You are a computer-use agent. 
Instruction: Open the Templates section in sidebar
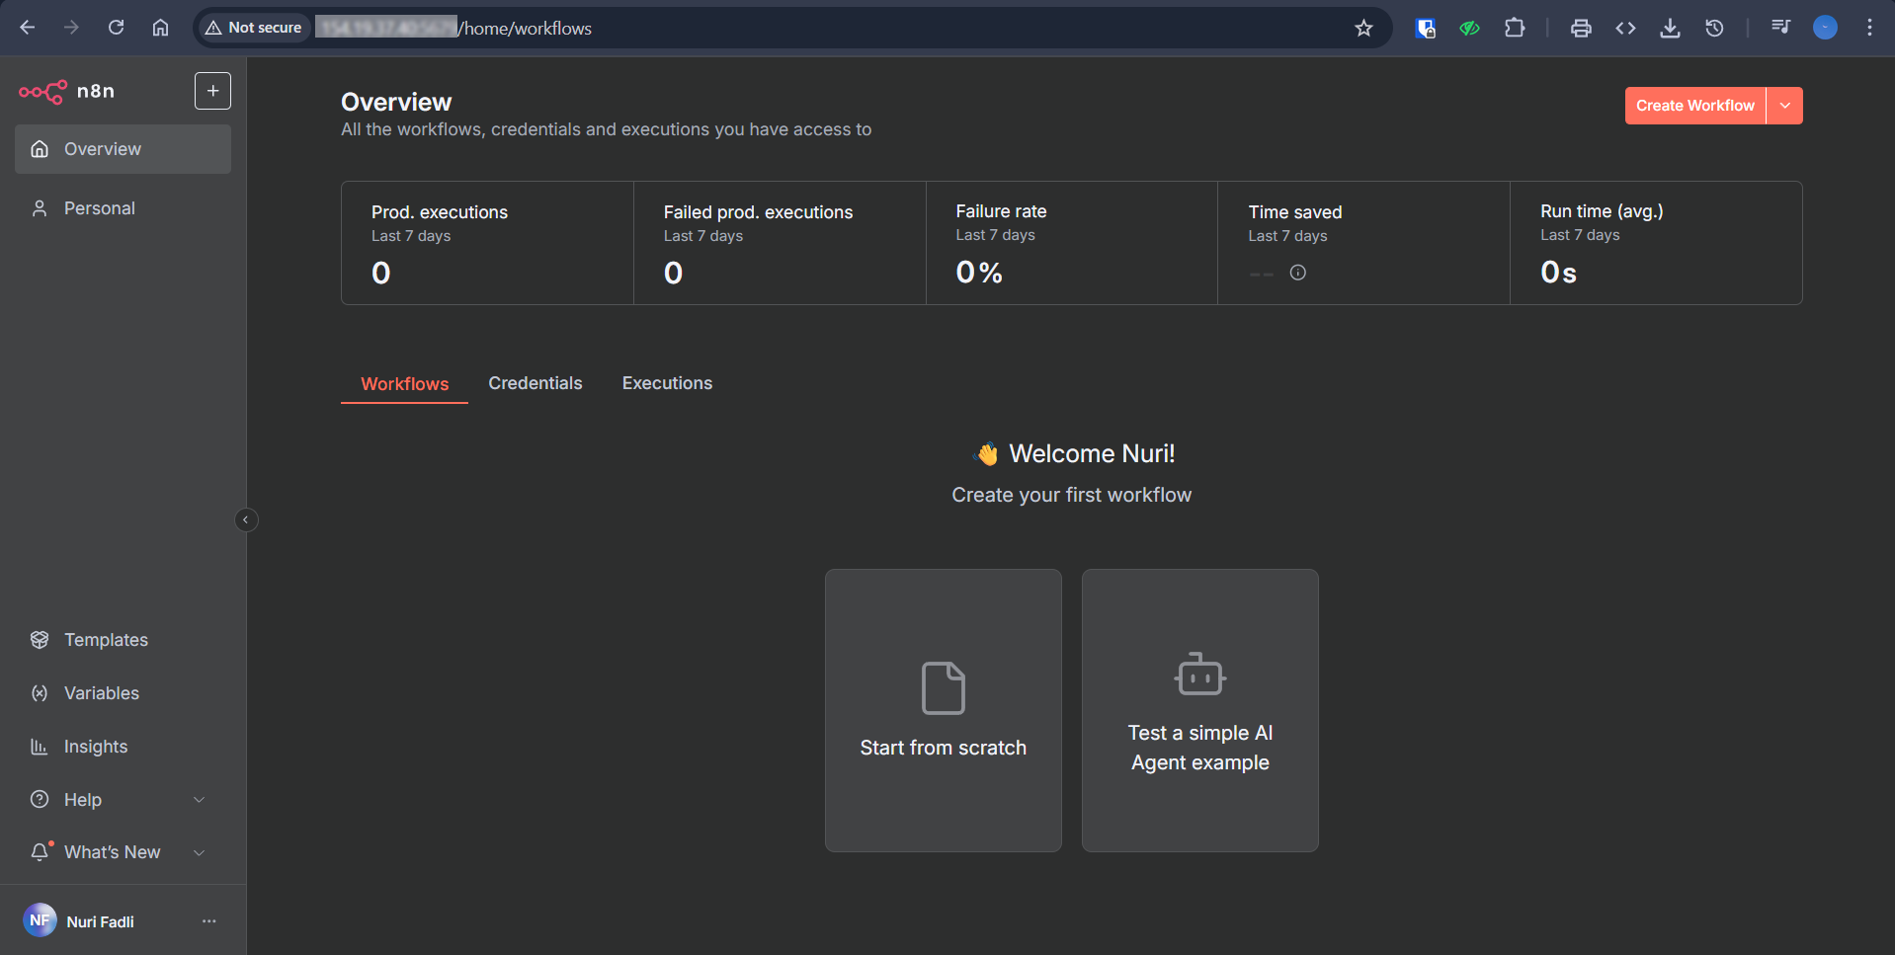click(x=106, y=639)
